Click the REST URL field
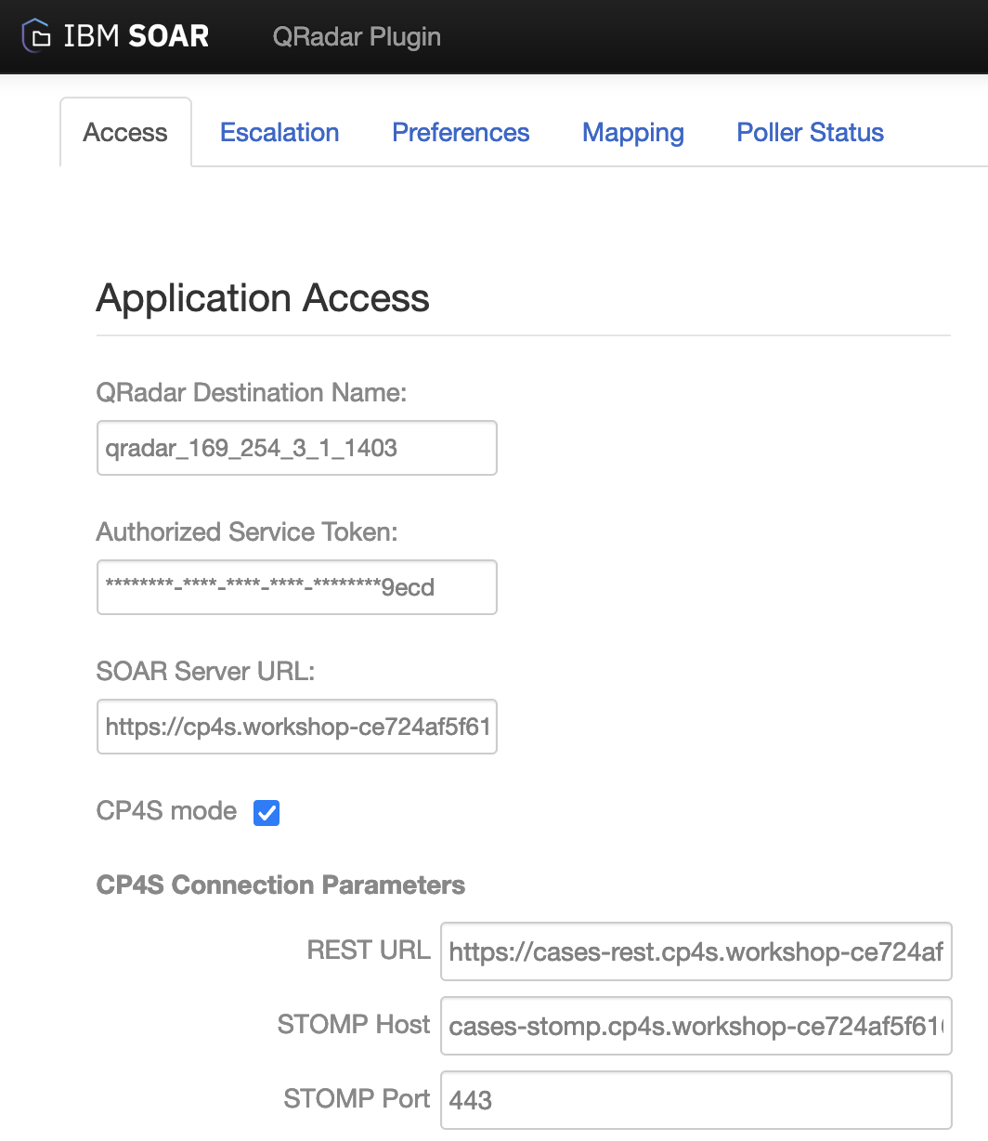The height and width of the screenshot is (1141, 988). (x=695, y=951)
